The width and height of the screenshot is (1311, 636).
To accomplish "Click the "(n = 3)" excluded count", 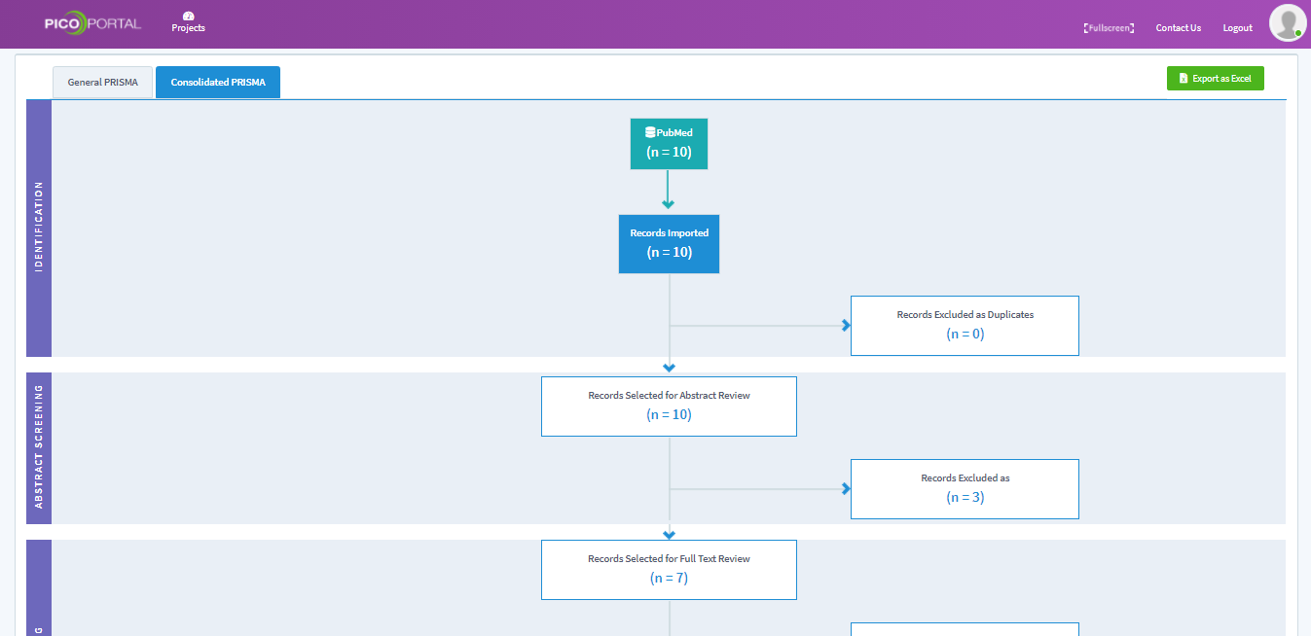I will click(965, 497).
